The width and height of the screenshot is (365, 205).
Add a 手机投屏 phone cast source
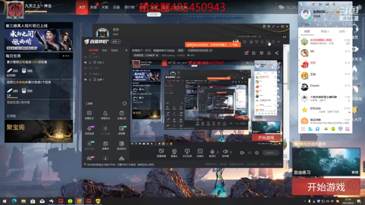[x=187, y=153]
